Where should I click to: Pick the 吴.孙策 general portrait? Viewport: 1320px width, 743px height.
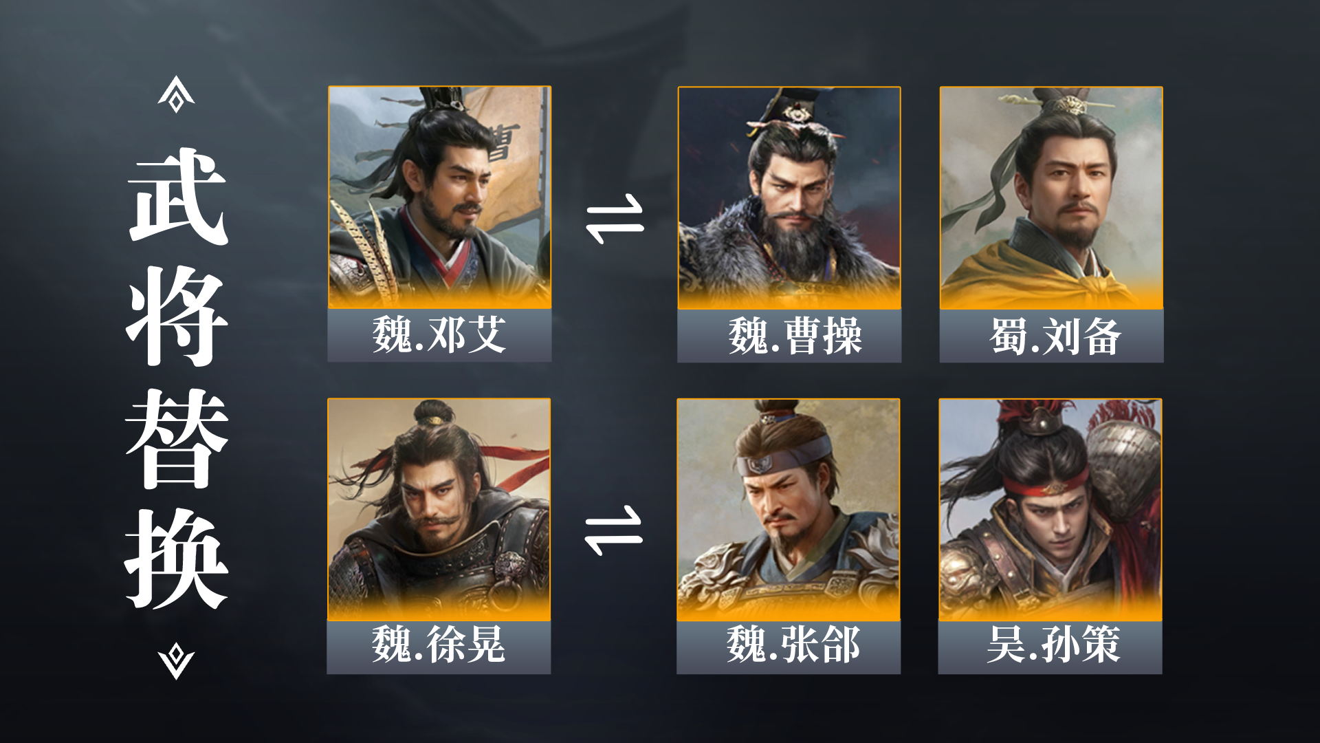tap(1050, 510)
